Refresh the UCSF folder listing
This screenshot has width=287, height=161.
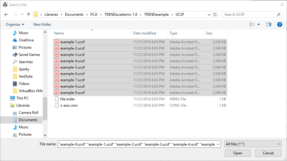coord(215,14)
